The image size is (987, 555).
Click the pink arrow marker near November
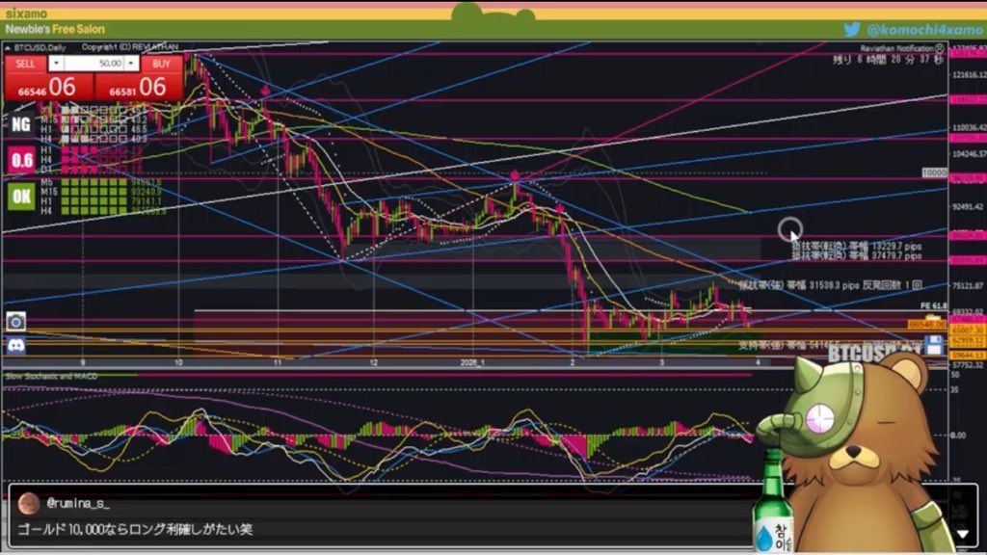(x=265, y=92)
